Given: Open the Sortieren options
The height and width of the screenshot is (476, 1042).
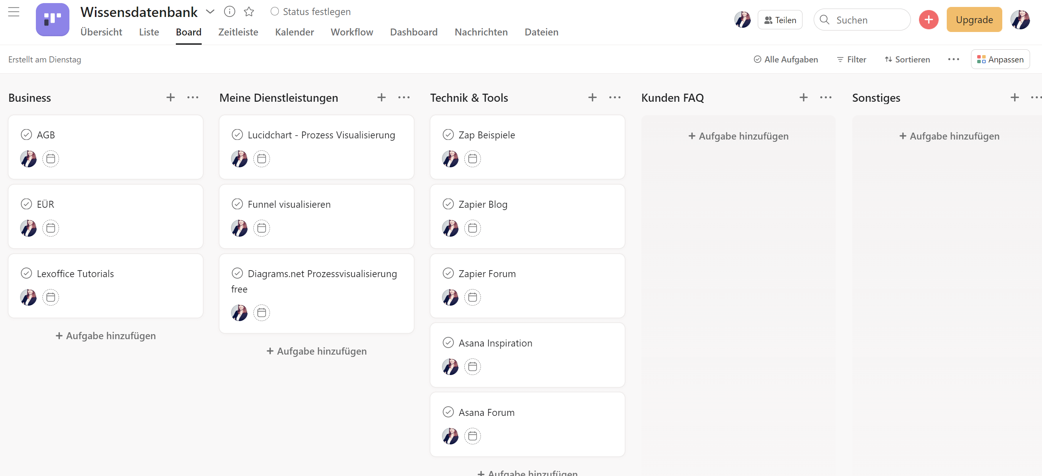Looking at the screenshot, I should (907, 59).
